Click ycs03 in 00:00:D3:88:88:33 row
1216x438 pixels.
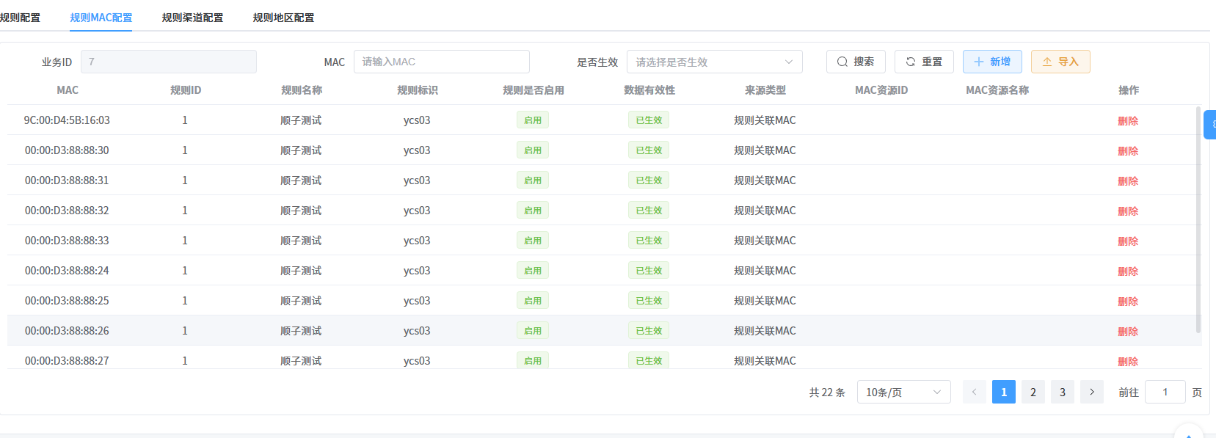point(417,241)
